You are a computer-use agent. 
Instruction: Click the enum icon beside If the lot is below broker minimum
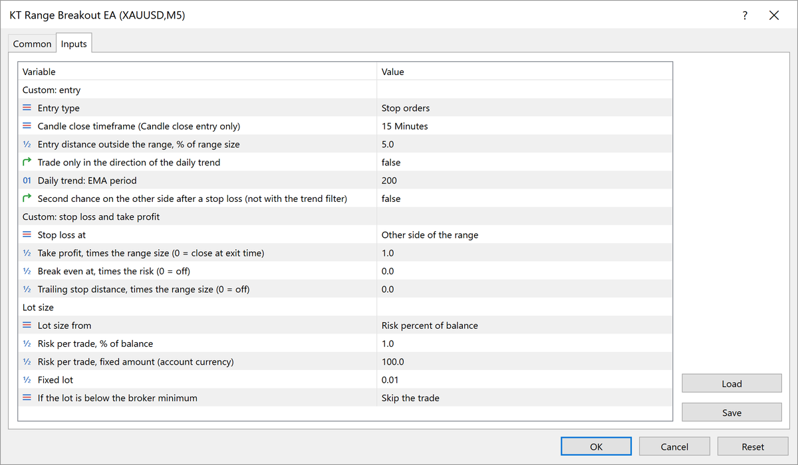pyautogui.click(x=27, y=398)
